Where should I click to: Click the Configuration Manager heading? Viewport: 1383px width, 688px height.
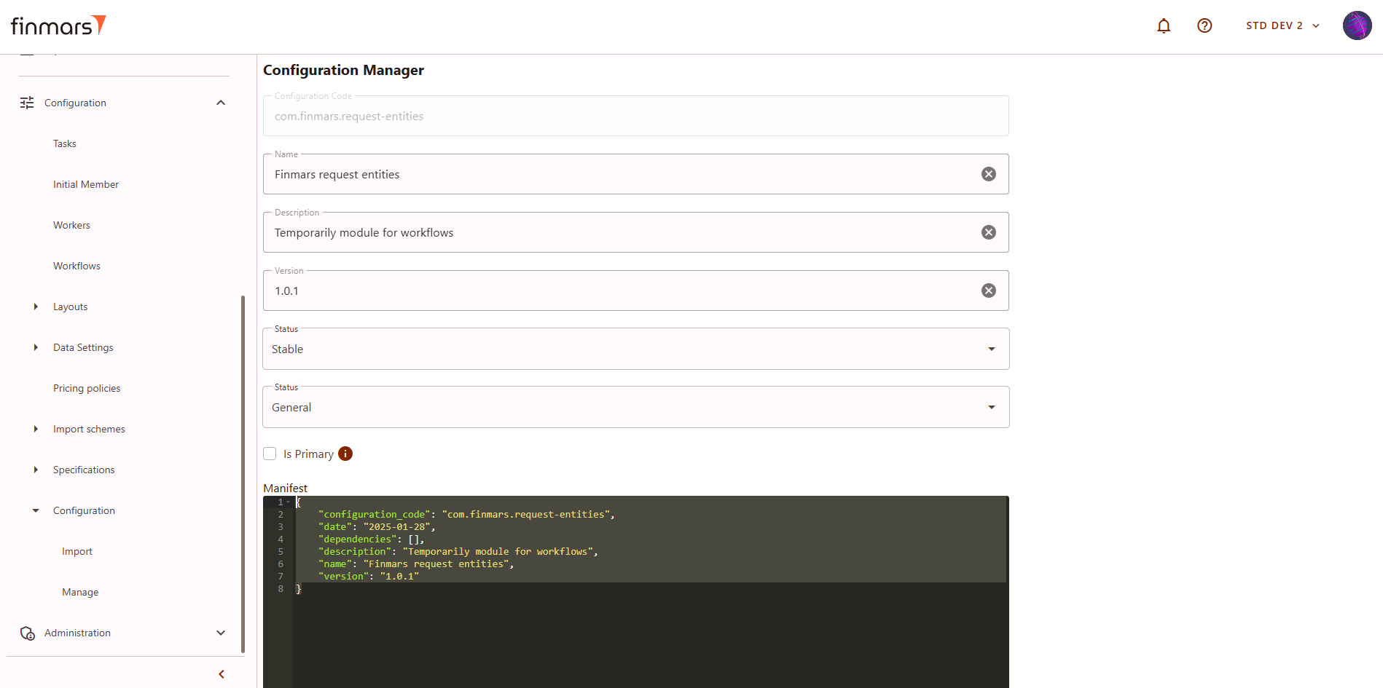343,70
